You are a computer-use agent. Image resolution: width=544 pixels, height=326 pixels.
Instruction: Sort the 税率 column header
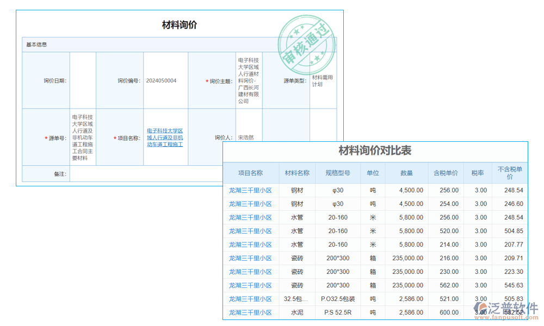pyautogui.click(x=479, y=173)
